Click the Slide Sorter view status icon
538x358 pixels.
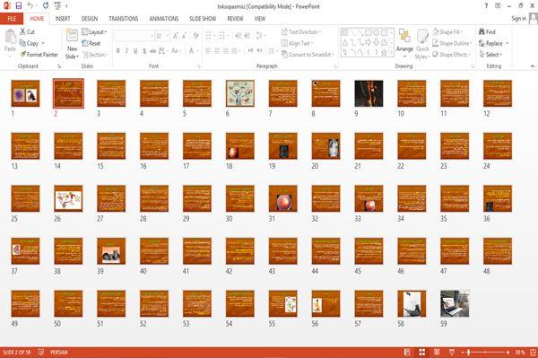[x=422, y=352]
